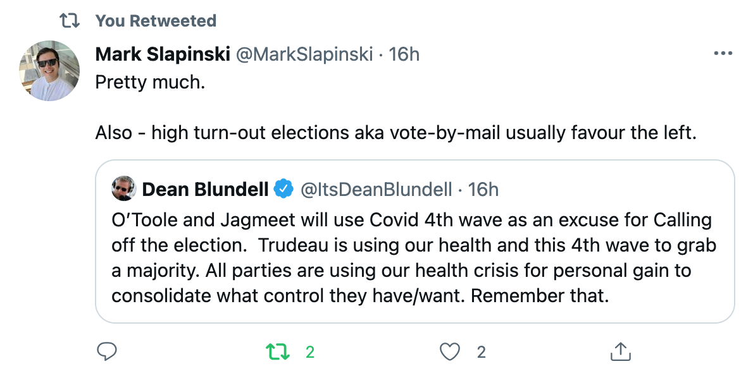Click Dean Blundell's blue verified badge

click(x=283, y=189)
